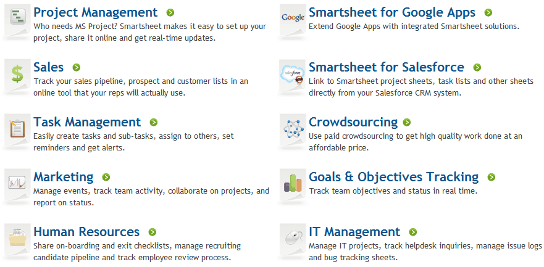Click the Google logo icon
The image size is (544, 267).
point(293,17)
